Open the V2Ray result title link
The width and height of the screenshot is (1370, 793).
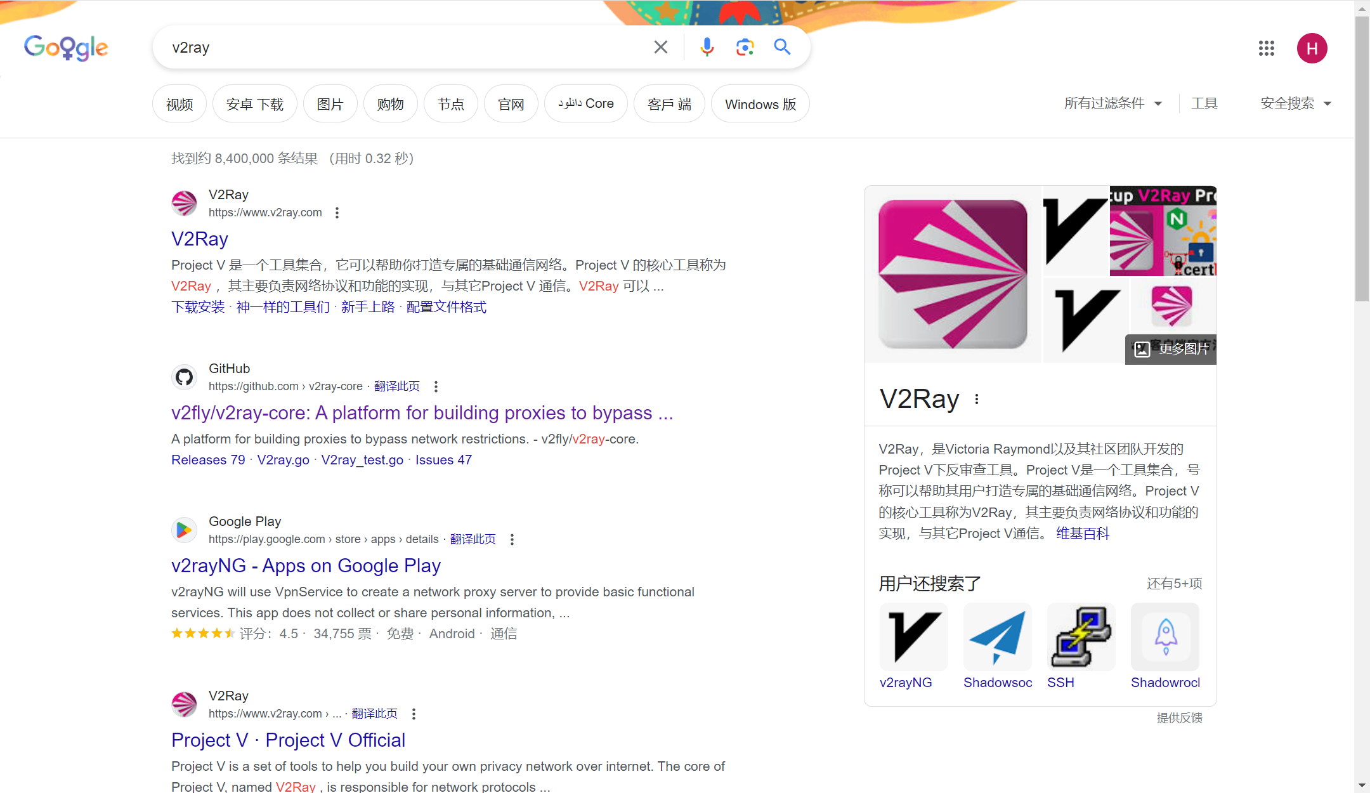200,239
